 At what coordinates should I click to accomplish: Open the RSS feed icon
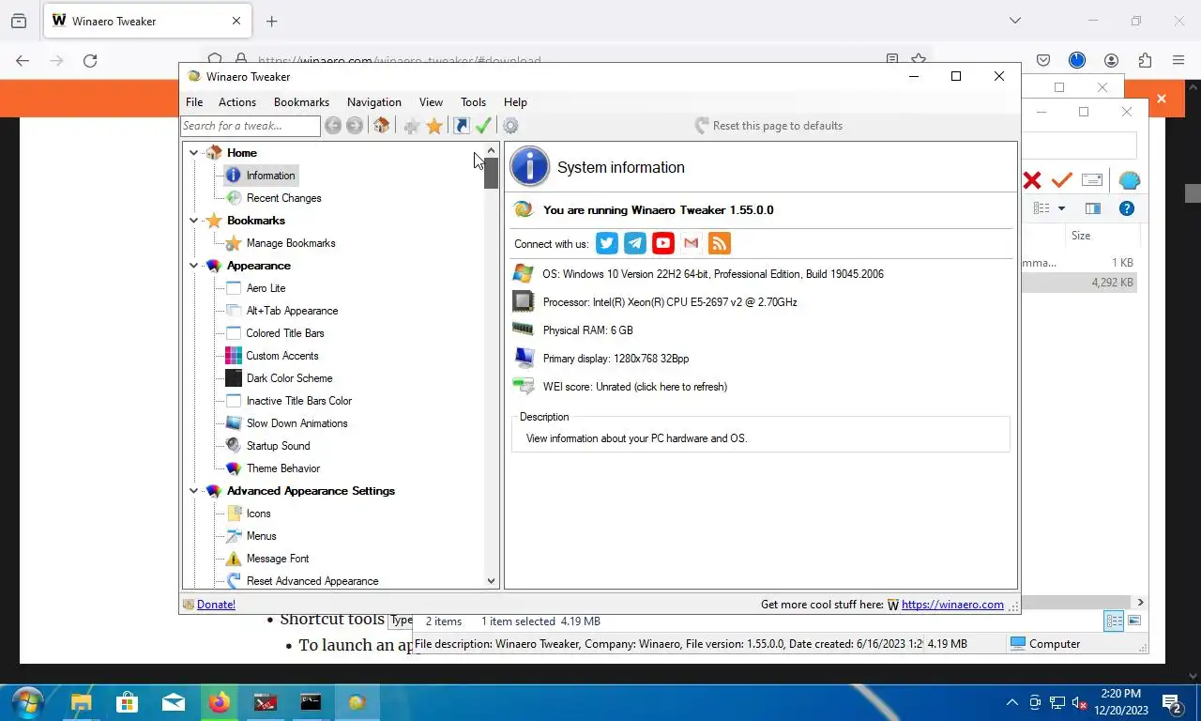coord(720,243)
